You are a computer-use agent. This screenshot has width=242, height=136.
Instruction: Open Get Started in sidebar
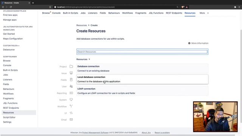9,34
